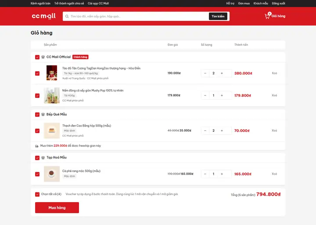This screenshot has width=316, height=225.
Task: Click Mặc định variant tag under Cà phê
Action: point(69,176)
